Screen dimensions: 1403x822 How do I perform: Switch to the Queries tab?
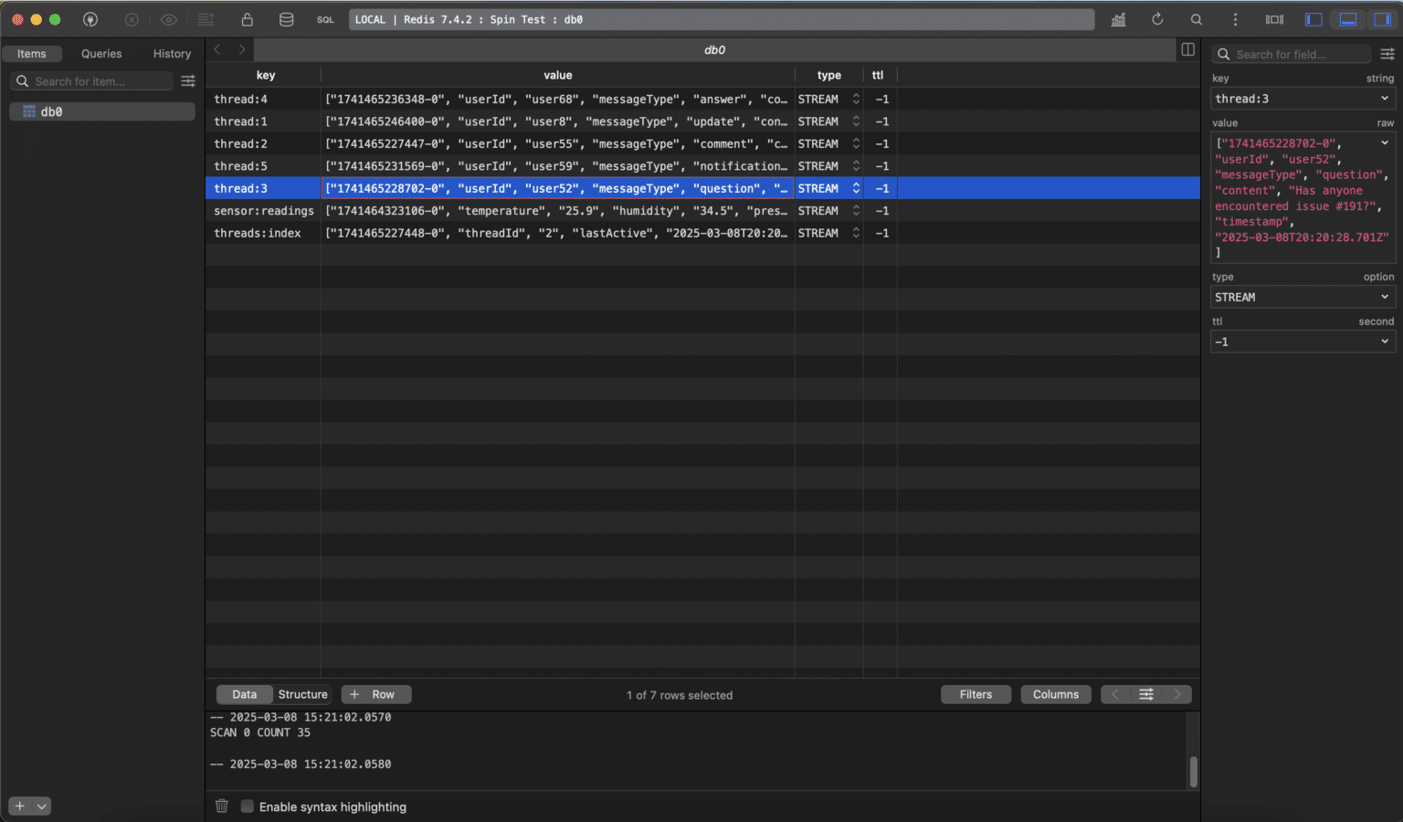coord(101,54)
